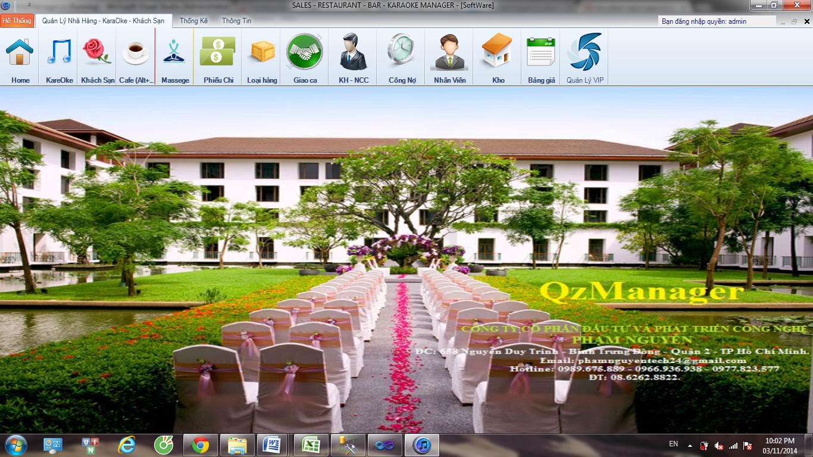Screen dimensions: 813x457
Task: Switch to the Thống Kê tab
Action: (x=194, y=21)
